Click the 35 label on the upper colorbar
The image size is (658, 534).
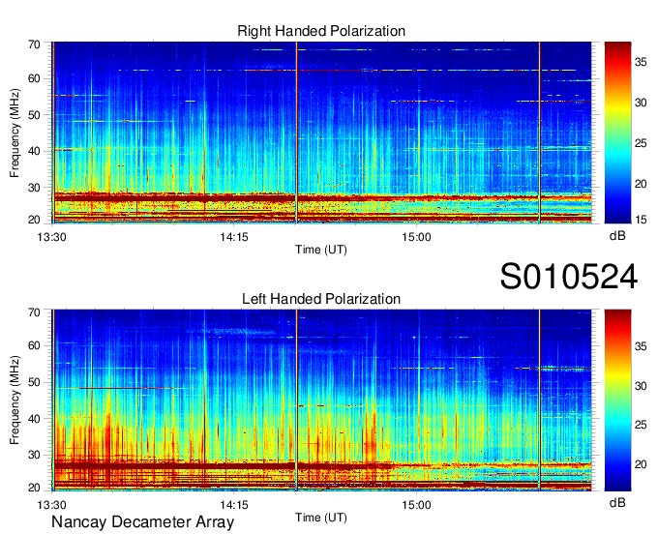pyautogui.click(x=641, y=63)
